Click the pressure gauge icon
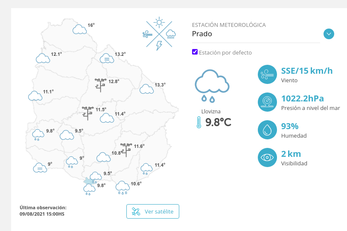Viewport: 347px width, 231px height. tap(267, 102)
